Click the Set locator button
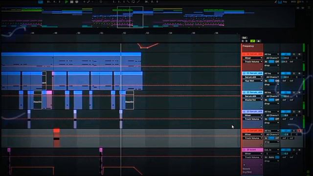This screenshot has height=176, width=313. coord(245,38)
